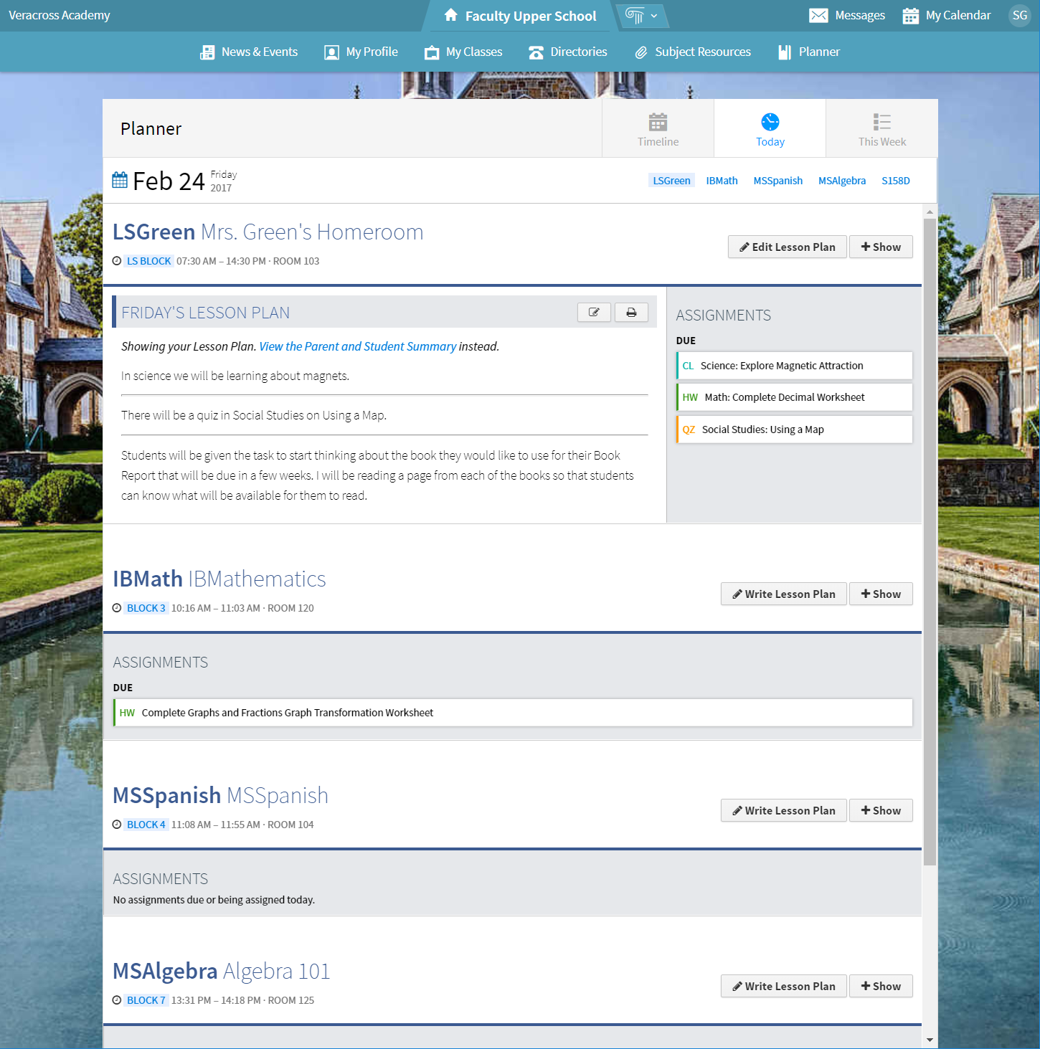The width and height of the screenshot is (1040, 1049).
Task: Switch to the Timeline view tab
Action: pyautogui.click(x=658, y=129)
